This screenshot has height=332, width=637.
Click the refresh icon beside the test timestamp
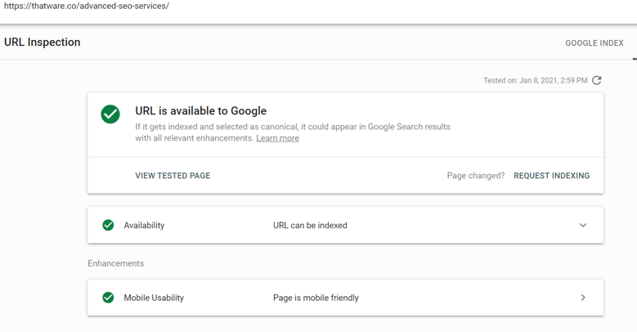coord(597,80)
